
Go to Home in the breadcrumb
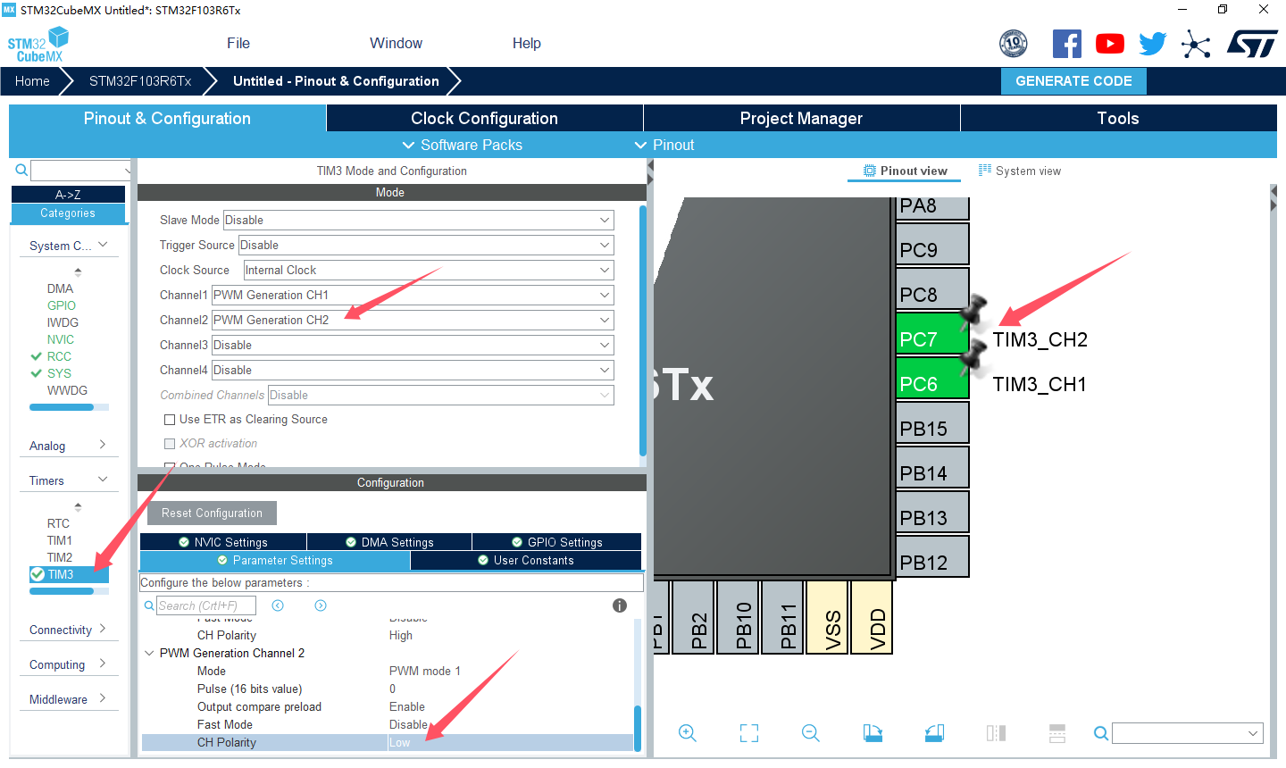[32, 81]
